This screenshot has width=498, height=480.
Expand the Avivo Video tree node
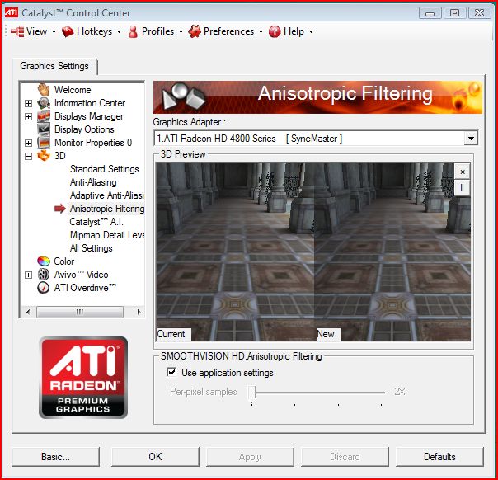[28, 275]
